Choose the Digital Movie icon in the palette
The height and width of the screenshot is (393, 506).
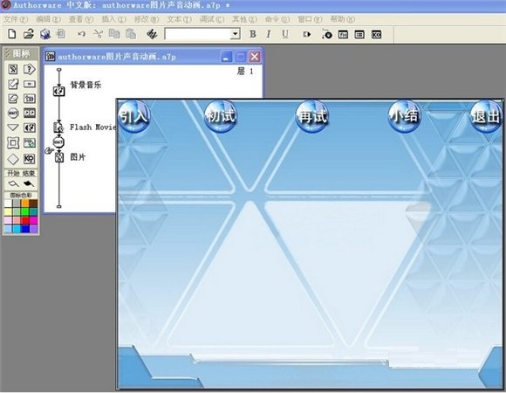30,113
